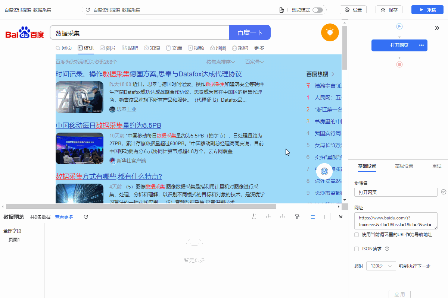Open the 超时 120秒 timeout dropdown
The height and width of the screenshot is (298, 448).
(x=381, y=266)
